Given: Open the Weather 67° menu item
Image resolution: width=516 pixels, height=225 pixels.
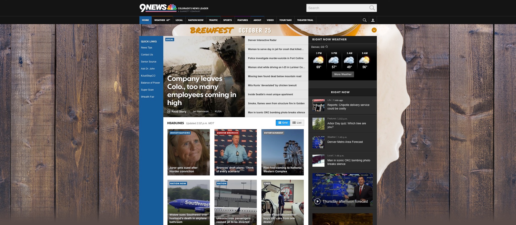Looking at the screenshot, I should click(x=162, y=20).
